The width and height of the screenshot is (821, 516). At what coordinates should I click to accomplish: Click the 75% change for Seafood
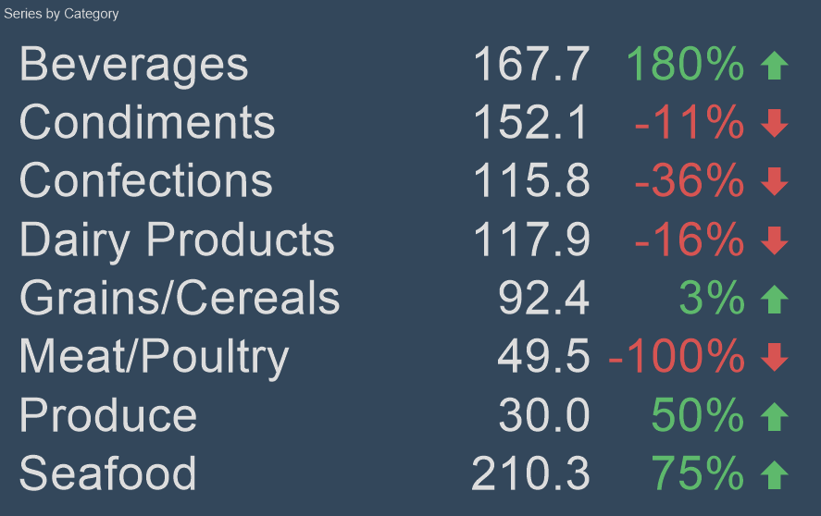[698, 474]
